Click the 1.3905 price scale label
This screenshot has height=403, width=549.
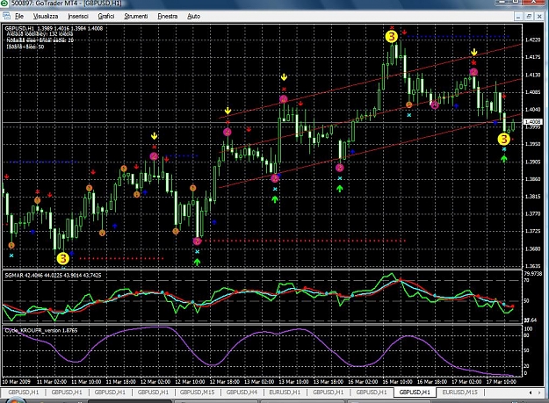[x=532, y=162]
